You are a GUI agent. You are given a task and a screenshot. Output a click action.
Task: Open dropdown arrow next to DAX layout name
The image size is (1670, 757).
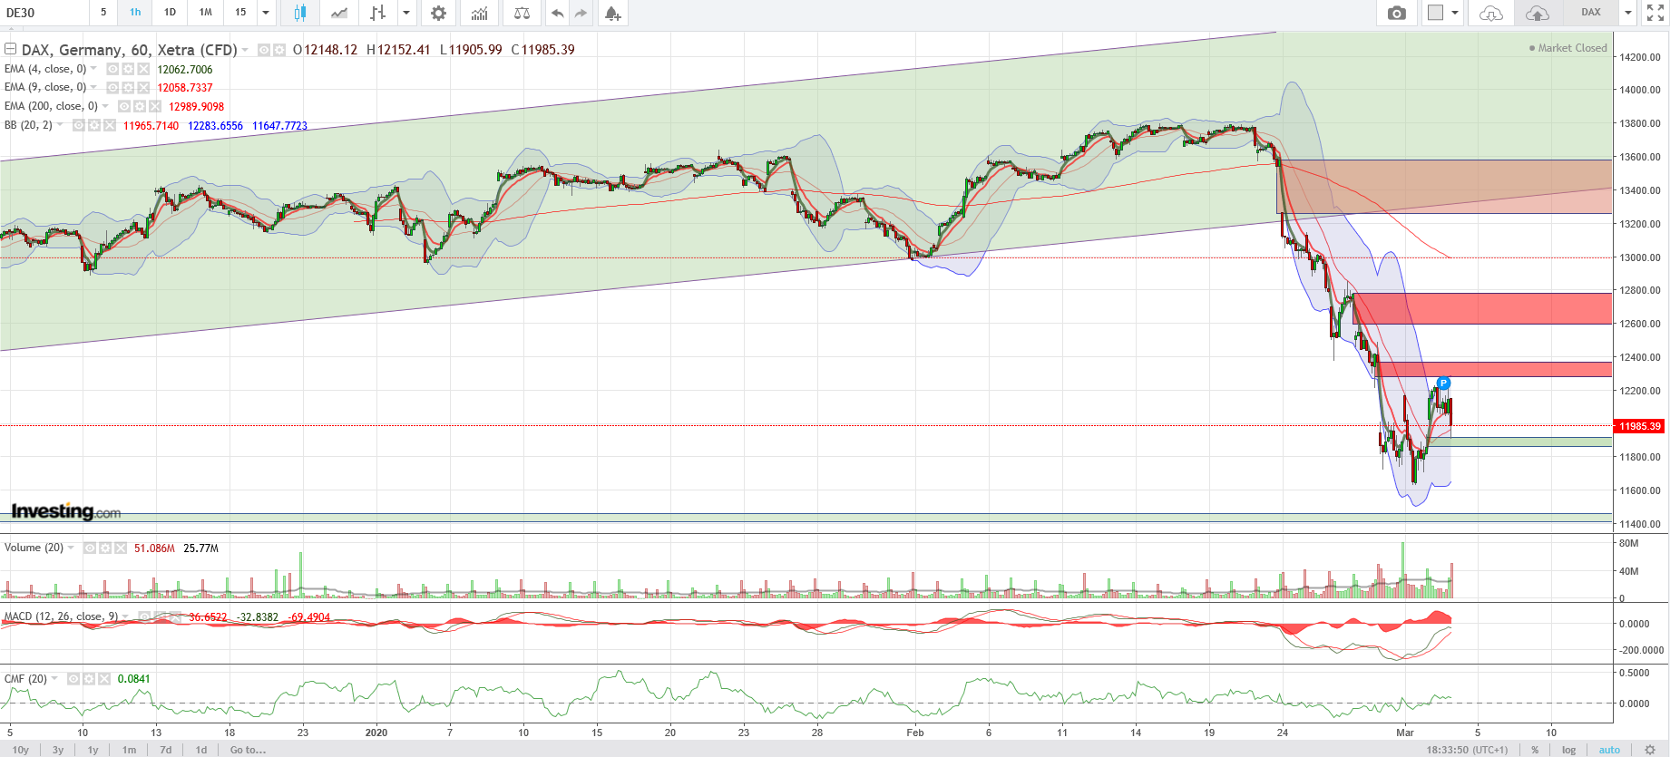click(x=1628, y=13)
